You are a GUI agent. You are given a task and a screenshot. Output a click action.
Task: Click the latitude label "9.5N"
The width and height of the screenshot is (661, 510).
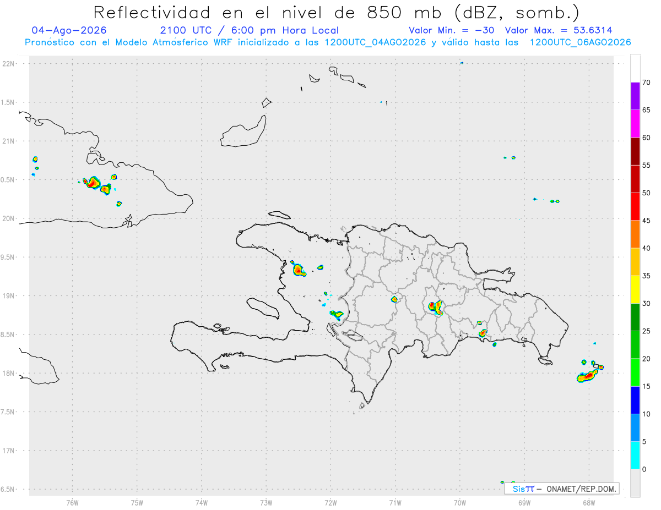7,257
